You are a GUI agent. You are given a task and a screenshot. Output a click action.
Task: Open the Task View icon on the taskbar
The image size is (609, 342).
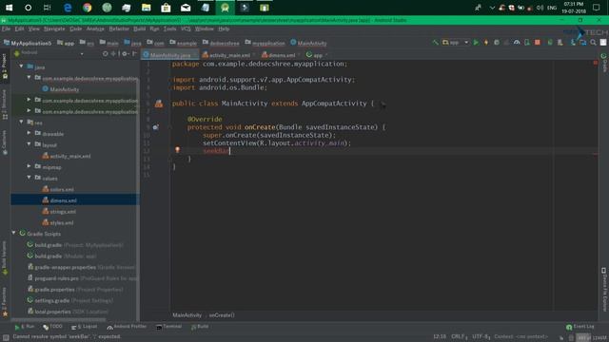47,8
